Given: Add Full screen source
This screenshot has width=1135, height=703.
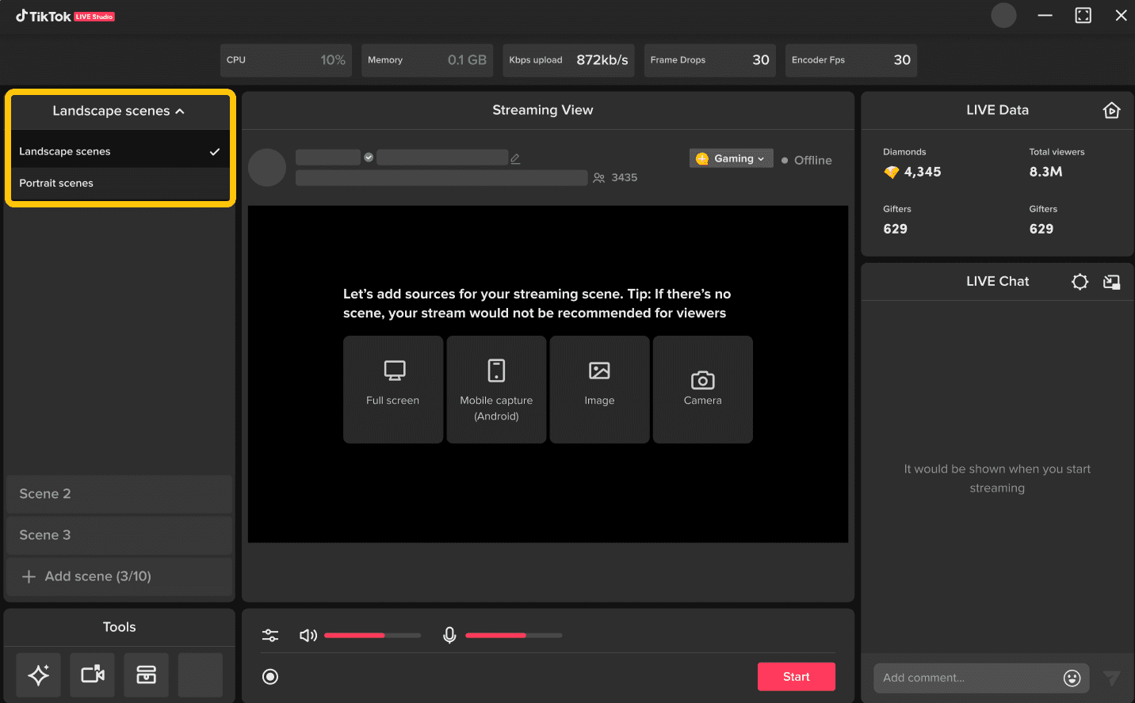Looking at the screenshot, I should pos(393,389).
